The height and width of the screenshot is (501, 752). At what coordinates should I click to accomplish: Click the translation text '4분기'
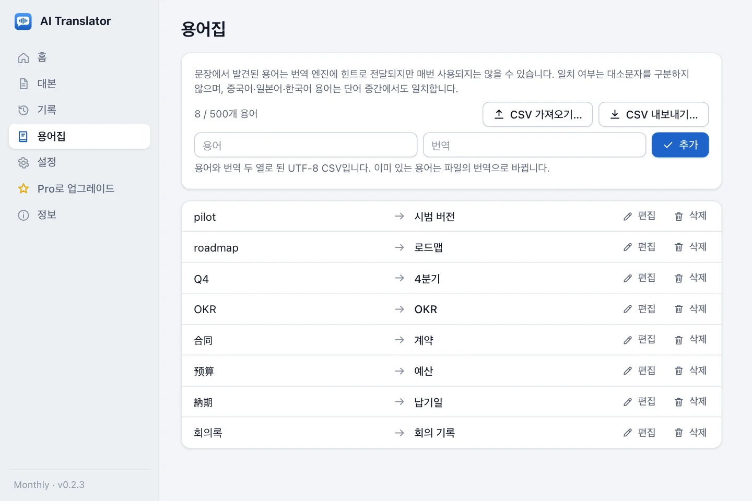427,279
